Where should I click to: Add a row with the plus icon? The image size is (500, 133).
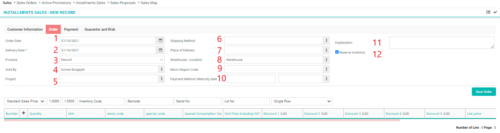pos(24,113)
